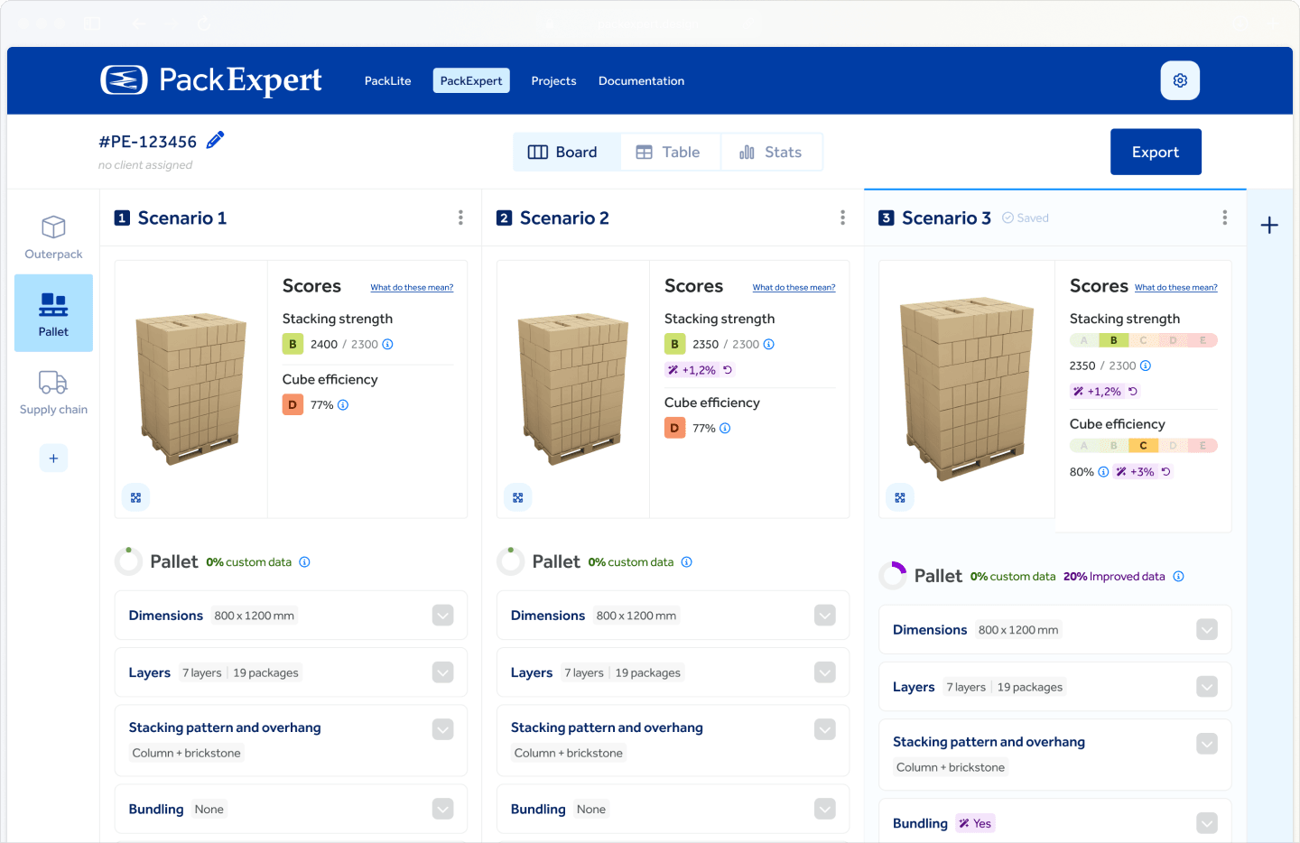Click the Scenario 3 stacking strength rating bar
1300x843 pixels.
tap(1144, 340)
